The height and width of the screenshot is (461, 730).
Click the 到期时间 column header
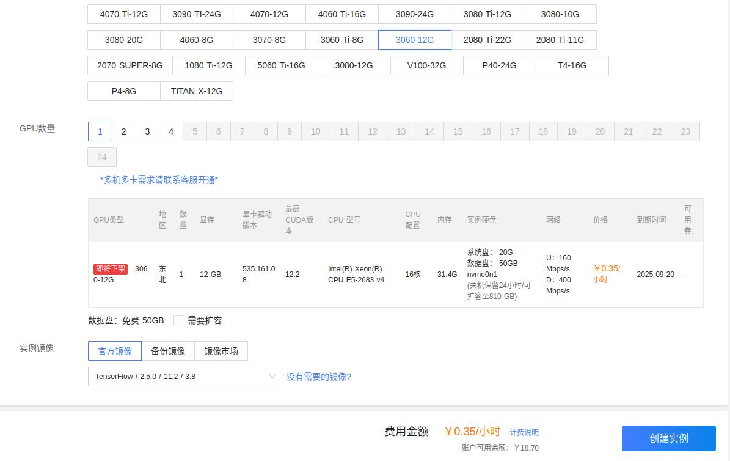click(651, 219)
